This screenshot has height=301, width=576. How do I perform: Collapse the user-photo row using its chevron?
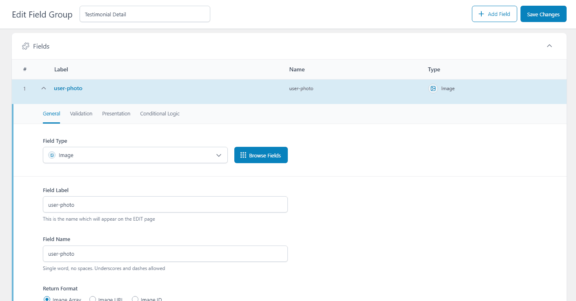(44, 89)
